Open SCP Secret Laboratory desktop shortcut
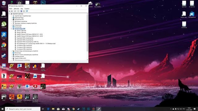 tap(35, 98)
